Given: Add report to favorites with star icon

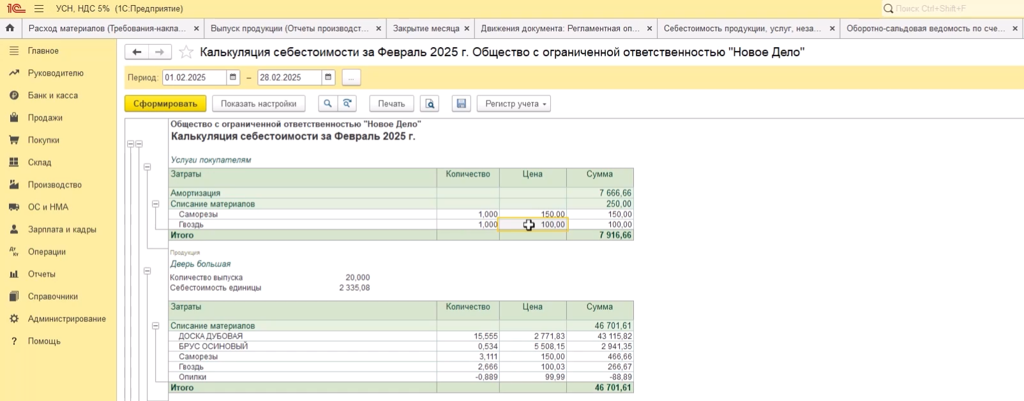Looking at the screenshot, I should [x=186, y=52].
